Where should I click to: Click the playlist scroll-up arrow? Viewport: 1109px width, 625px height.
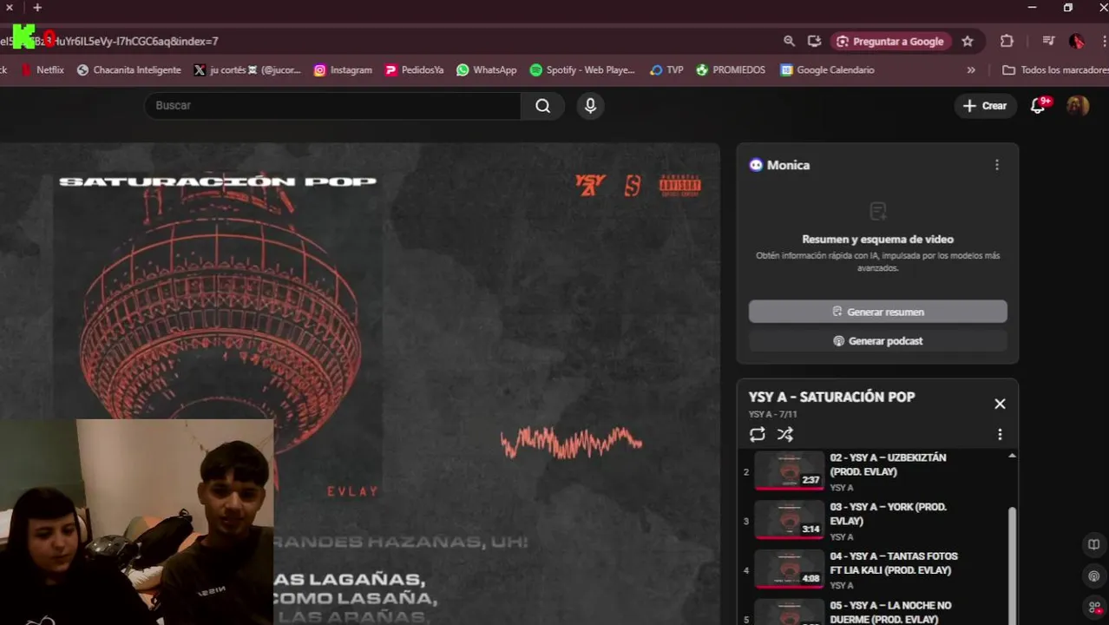1012,456
